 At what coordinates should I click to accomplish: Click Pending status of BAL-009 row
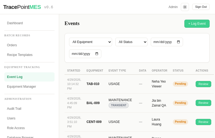coord(180,103)
